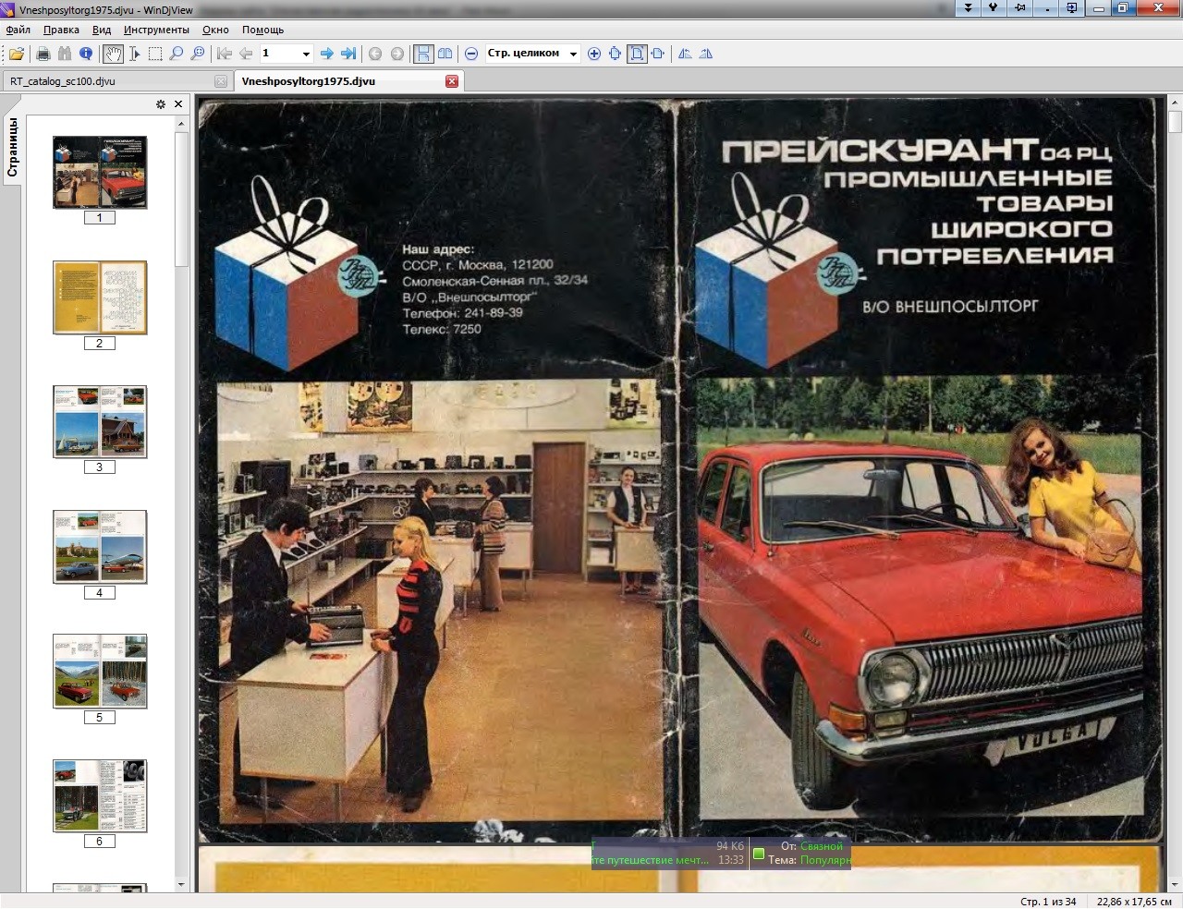Toggle continuous page layout
1183x909 pixels.
pos(423,54)
